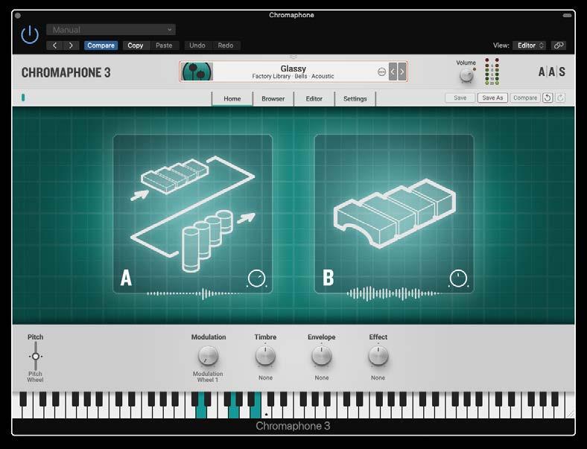Select layer B resonator panel
This screenshot has width=587, height=449.
click(394, 214)
